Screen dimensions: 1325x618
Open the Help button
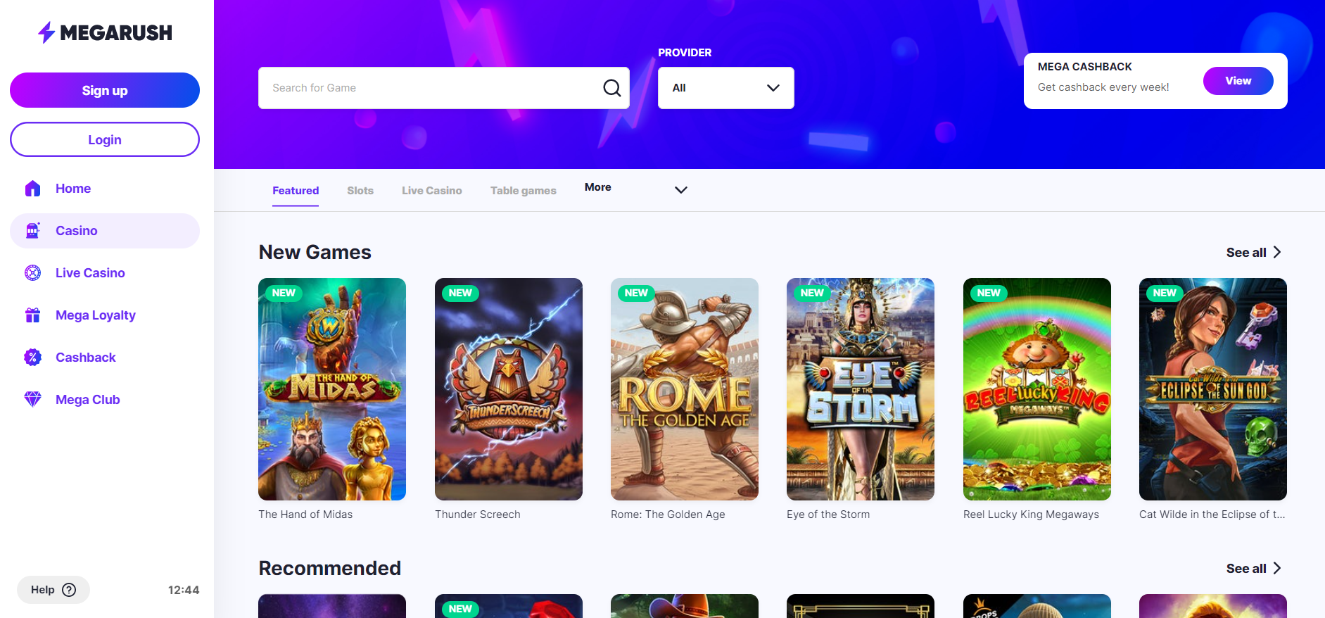53,590
